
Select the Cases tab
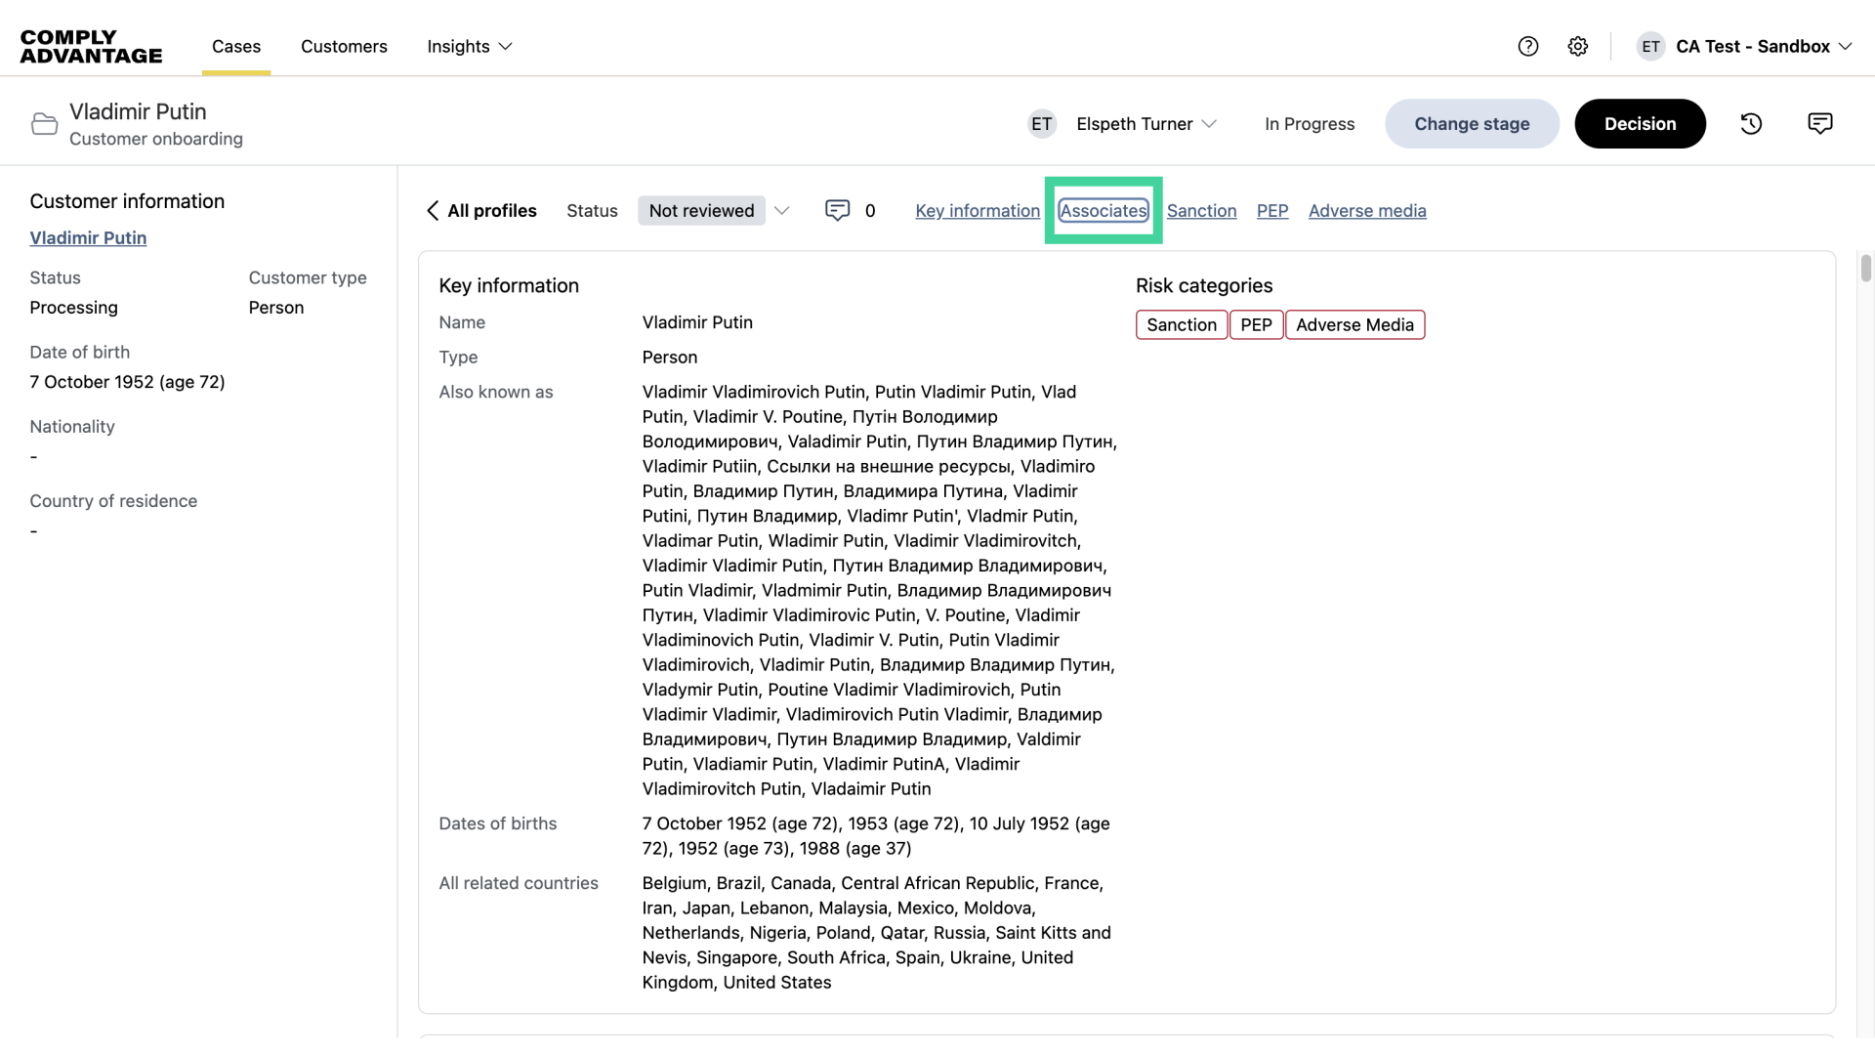[x=236, y=47]
